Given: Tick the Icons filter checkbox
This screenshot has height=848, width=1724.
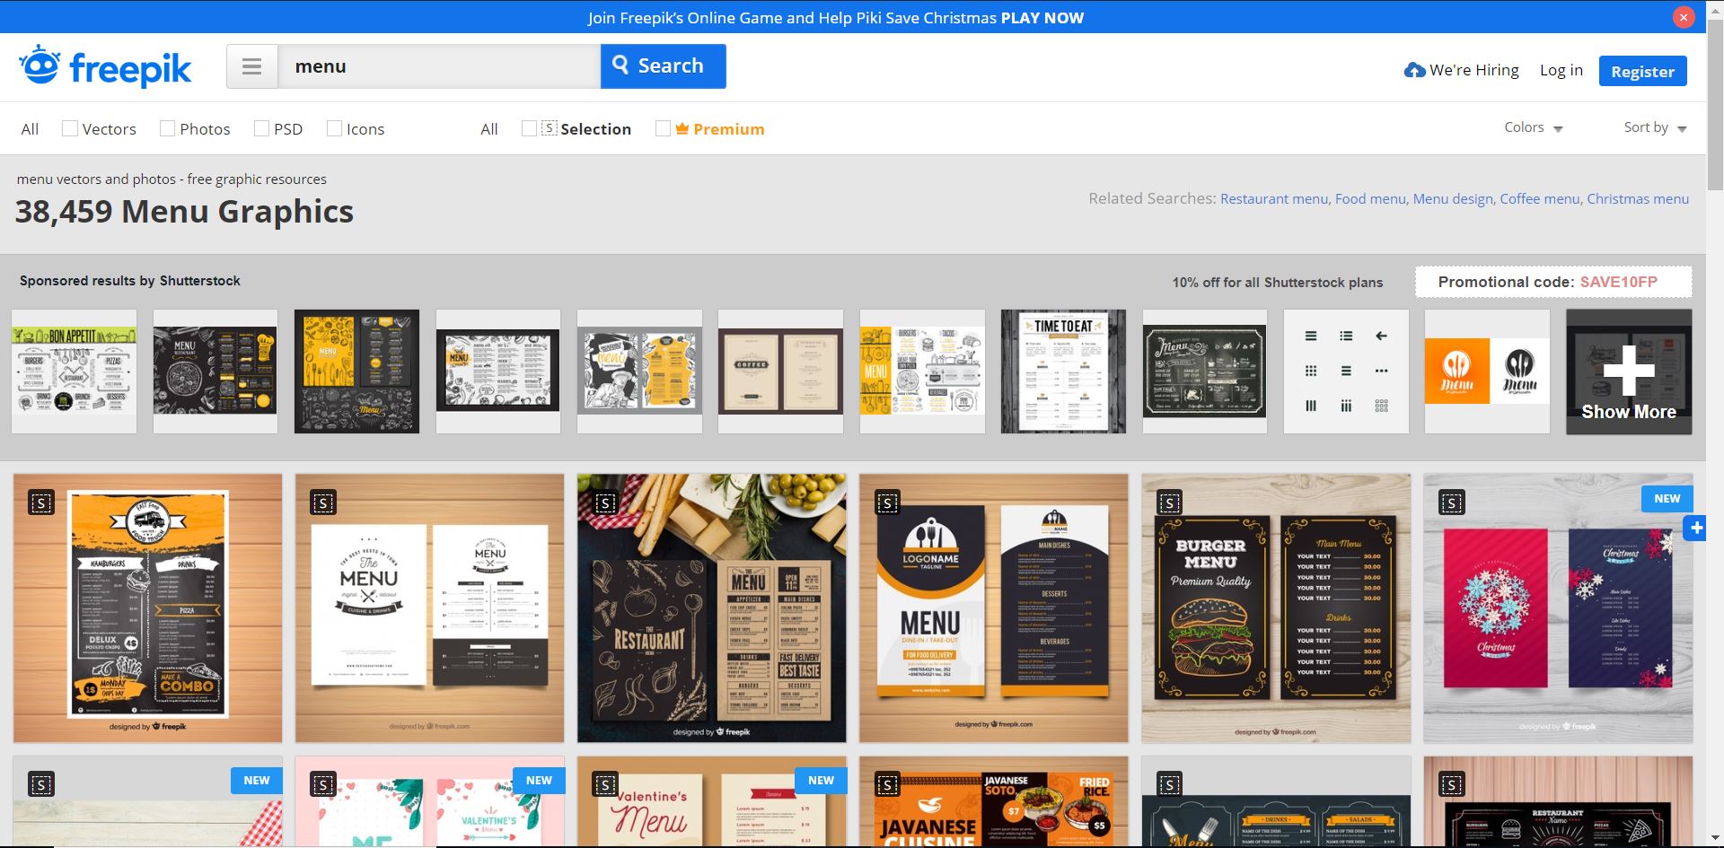Looking at the screenshot, I should 334,128.
